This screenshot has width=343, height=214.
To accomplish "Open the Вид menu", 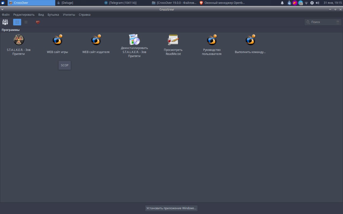I will [x=41, y=15].
